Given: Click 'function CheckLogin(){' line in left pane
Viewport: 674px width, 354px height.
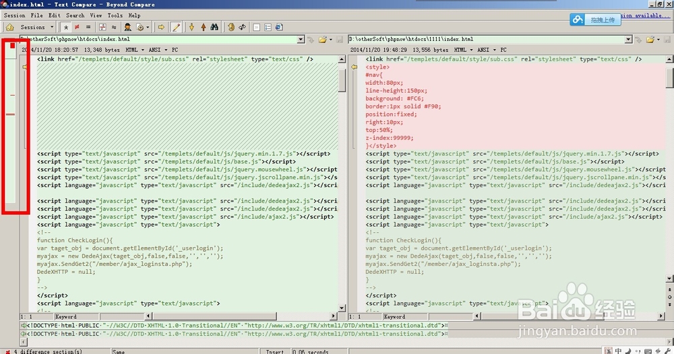Looking at the screenshot, I should pos(75,240).
